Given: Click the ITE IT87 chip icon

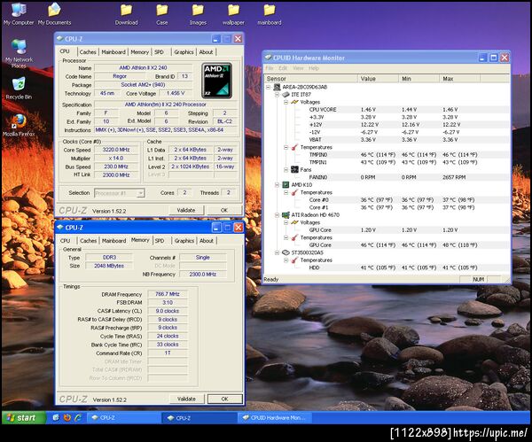Looking at the screenshot, I should tap(286, 94).
